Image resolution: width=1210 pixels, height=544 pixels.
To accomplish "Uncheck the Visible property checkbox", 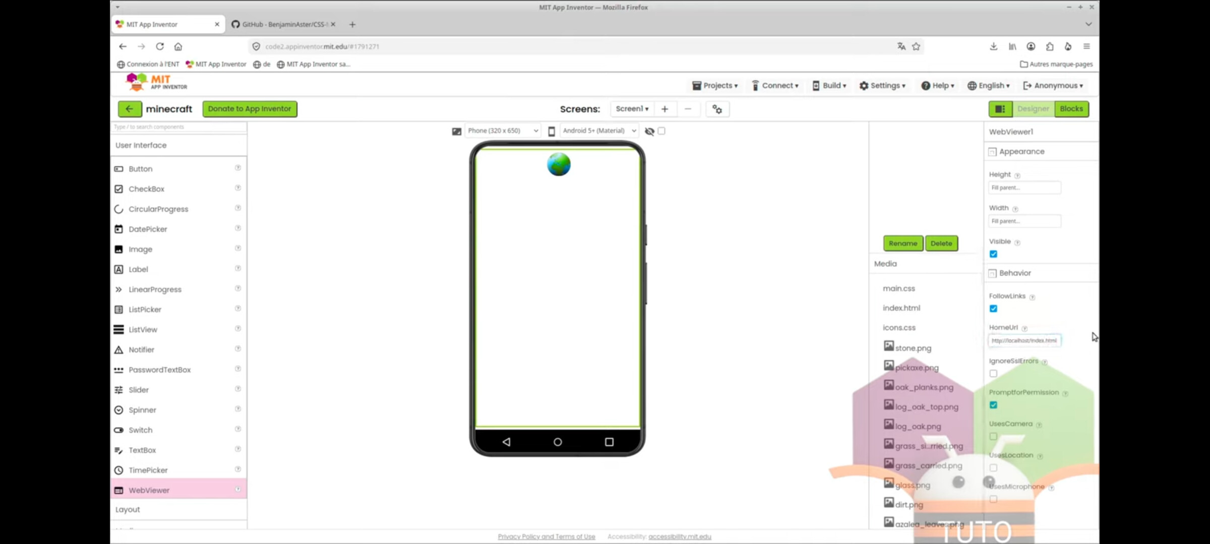I will click(x=993, y=254).
